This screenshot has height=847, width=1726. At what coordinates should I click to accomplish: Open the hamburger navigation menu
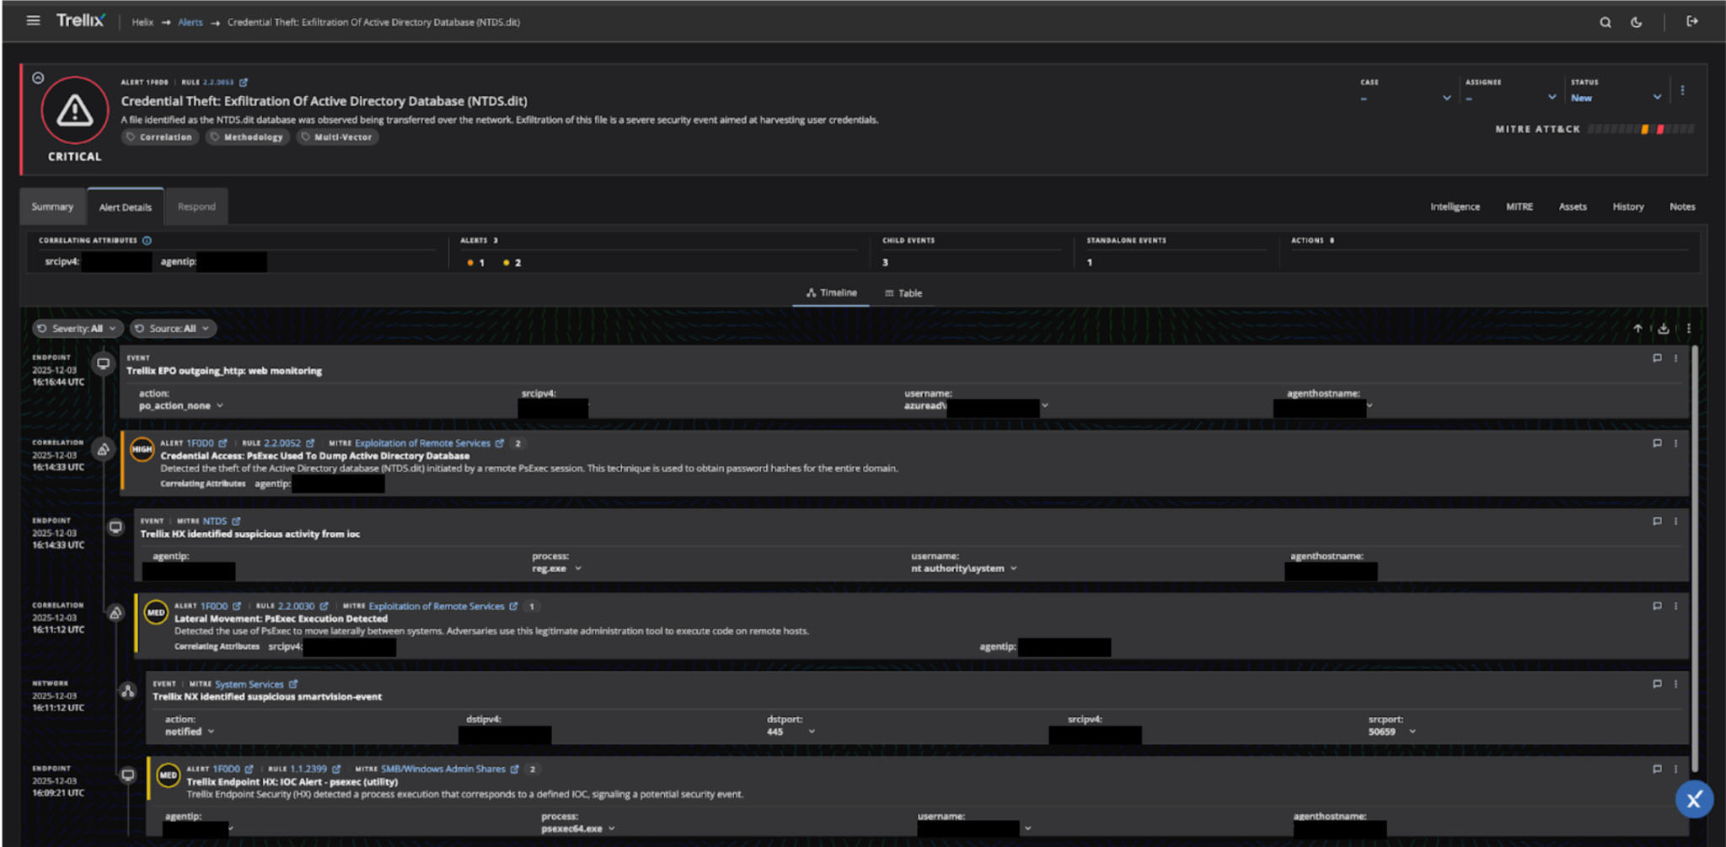[33, 21]
